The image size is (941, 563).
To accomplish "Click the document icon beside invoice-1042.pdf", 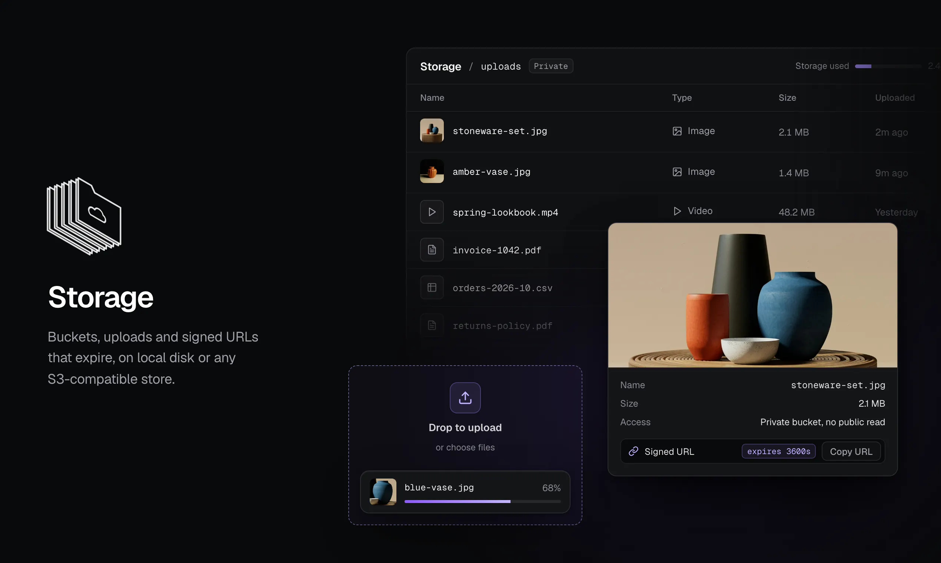I will tap(432, 250).
